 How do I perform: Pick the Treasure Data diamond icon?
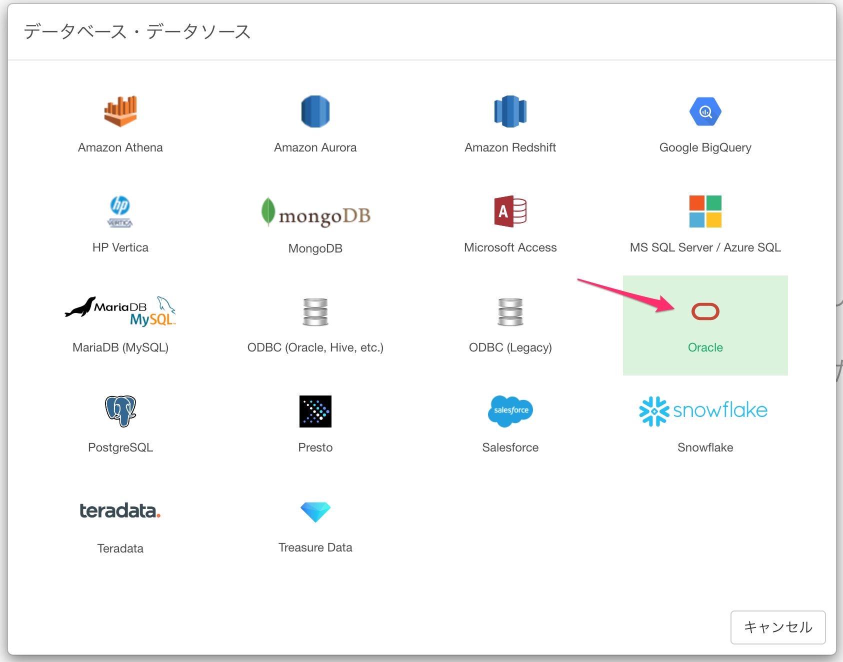(315, 512)
